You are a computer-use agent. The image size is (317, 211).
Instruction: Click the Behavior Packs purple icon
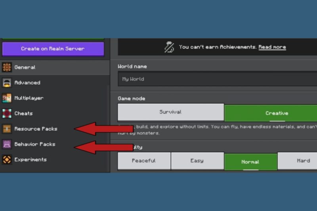click(x=7, y=144)
